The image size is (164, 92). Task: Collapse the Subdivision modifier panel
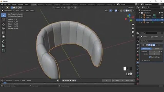pos(141,45)
